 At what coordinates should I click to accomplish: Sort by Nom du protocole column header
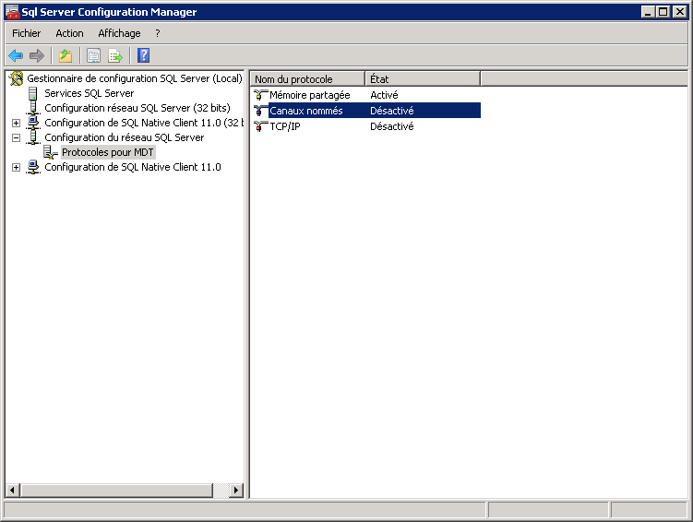coord(307,79)
